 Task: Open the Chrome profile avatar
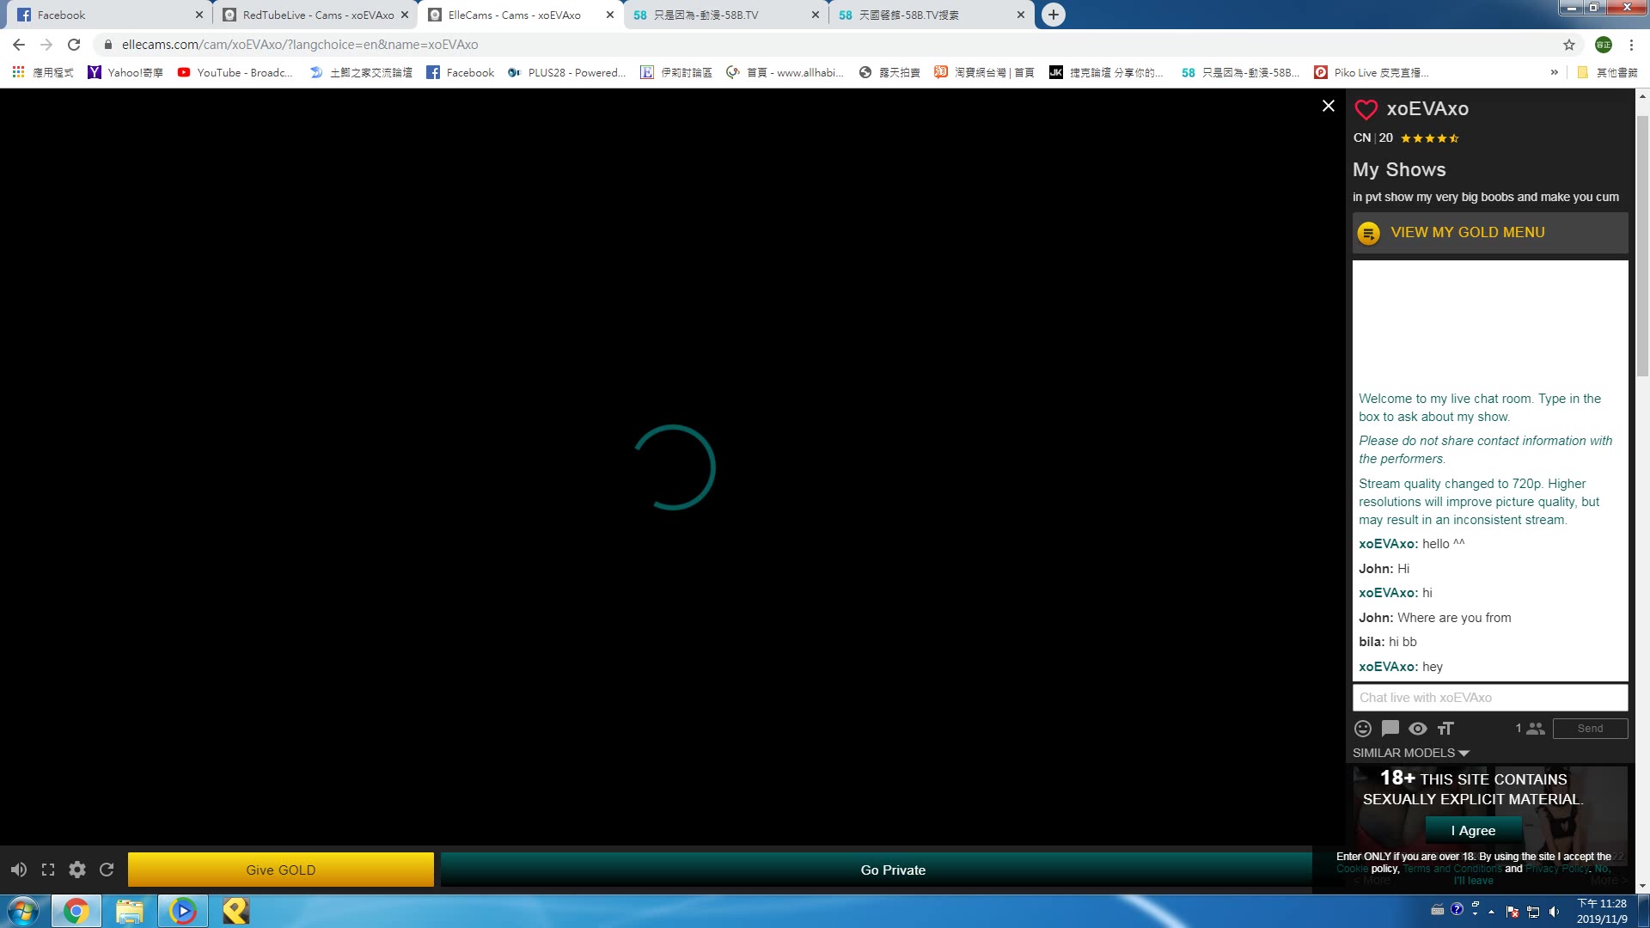pos(1604,45)
